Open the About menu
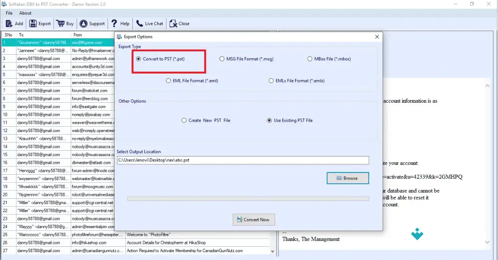Screen dimensions: 498x260 tap(25, 13)
